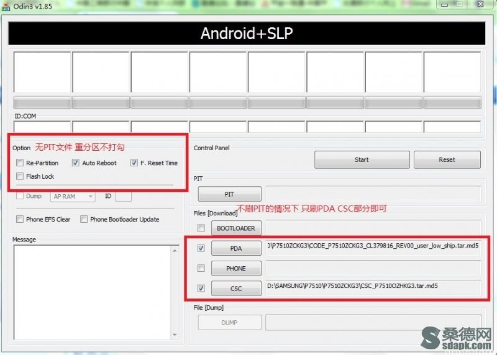The height and width of the screenshot is (355, 497).
Task: Enable Phone Bootloader Update checkbox
Action: (84, 219)
